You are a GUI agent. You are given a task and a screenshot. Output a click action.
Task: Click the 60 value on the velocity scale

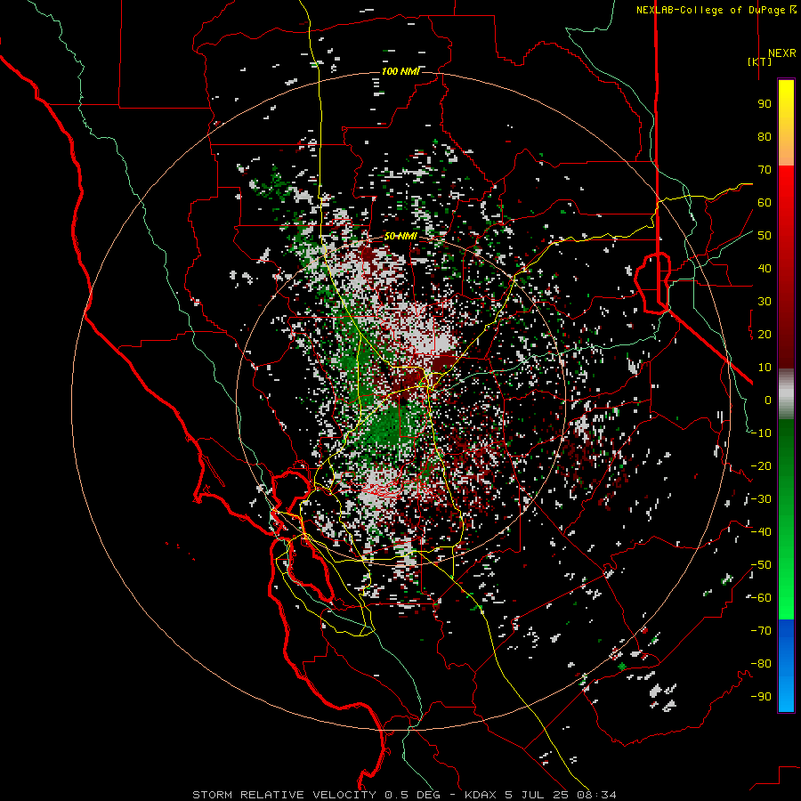point(765,202)
